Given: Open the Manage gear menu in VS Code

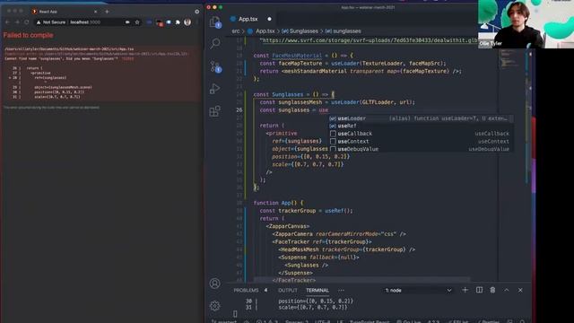Looking at the screenshot, I should click(215, 305).
